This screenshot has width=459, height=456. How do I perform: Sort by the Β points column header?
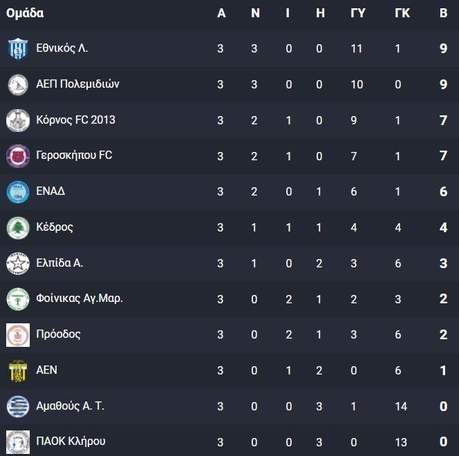443,13
